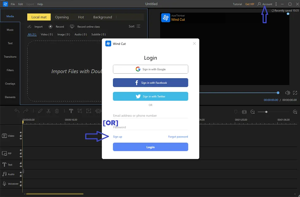Open the text tool on the toolbar
Image resolution: width=300 pixels, height=197 pixels.
71,111
